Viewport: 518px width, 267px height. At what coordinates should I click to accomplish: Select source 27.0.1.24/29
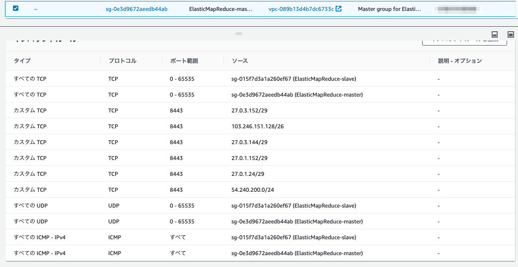click(248, 174)
